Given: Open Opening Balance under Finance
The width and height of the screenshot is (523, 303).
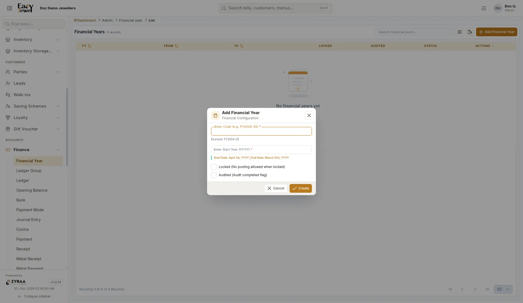Looking at the screenshot, I should pos(38,190).
